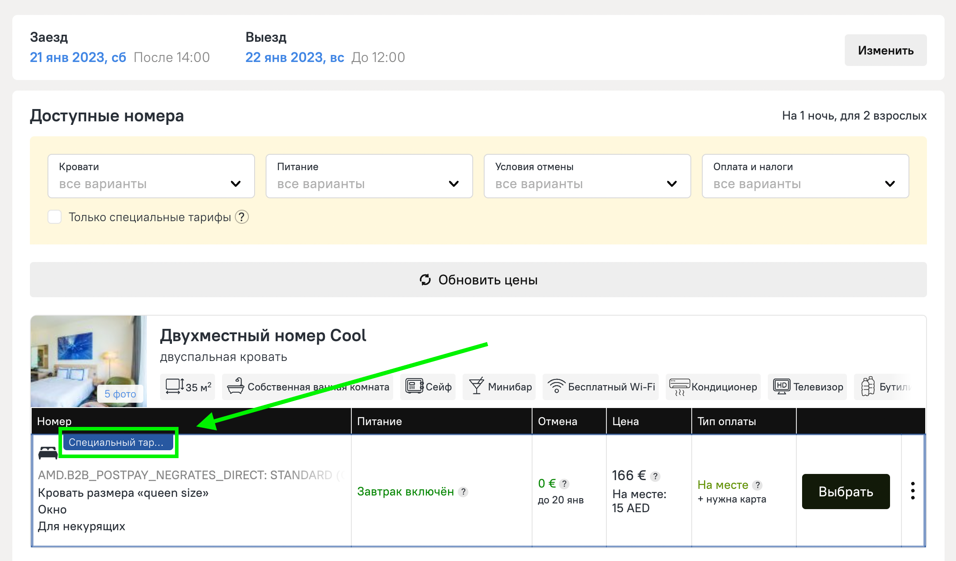Open the Кровати beds filter dropdown

(151, 176)
